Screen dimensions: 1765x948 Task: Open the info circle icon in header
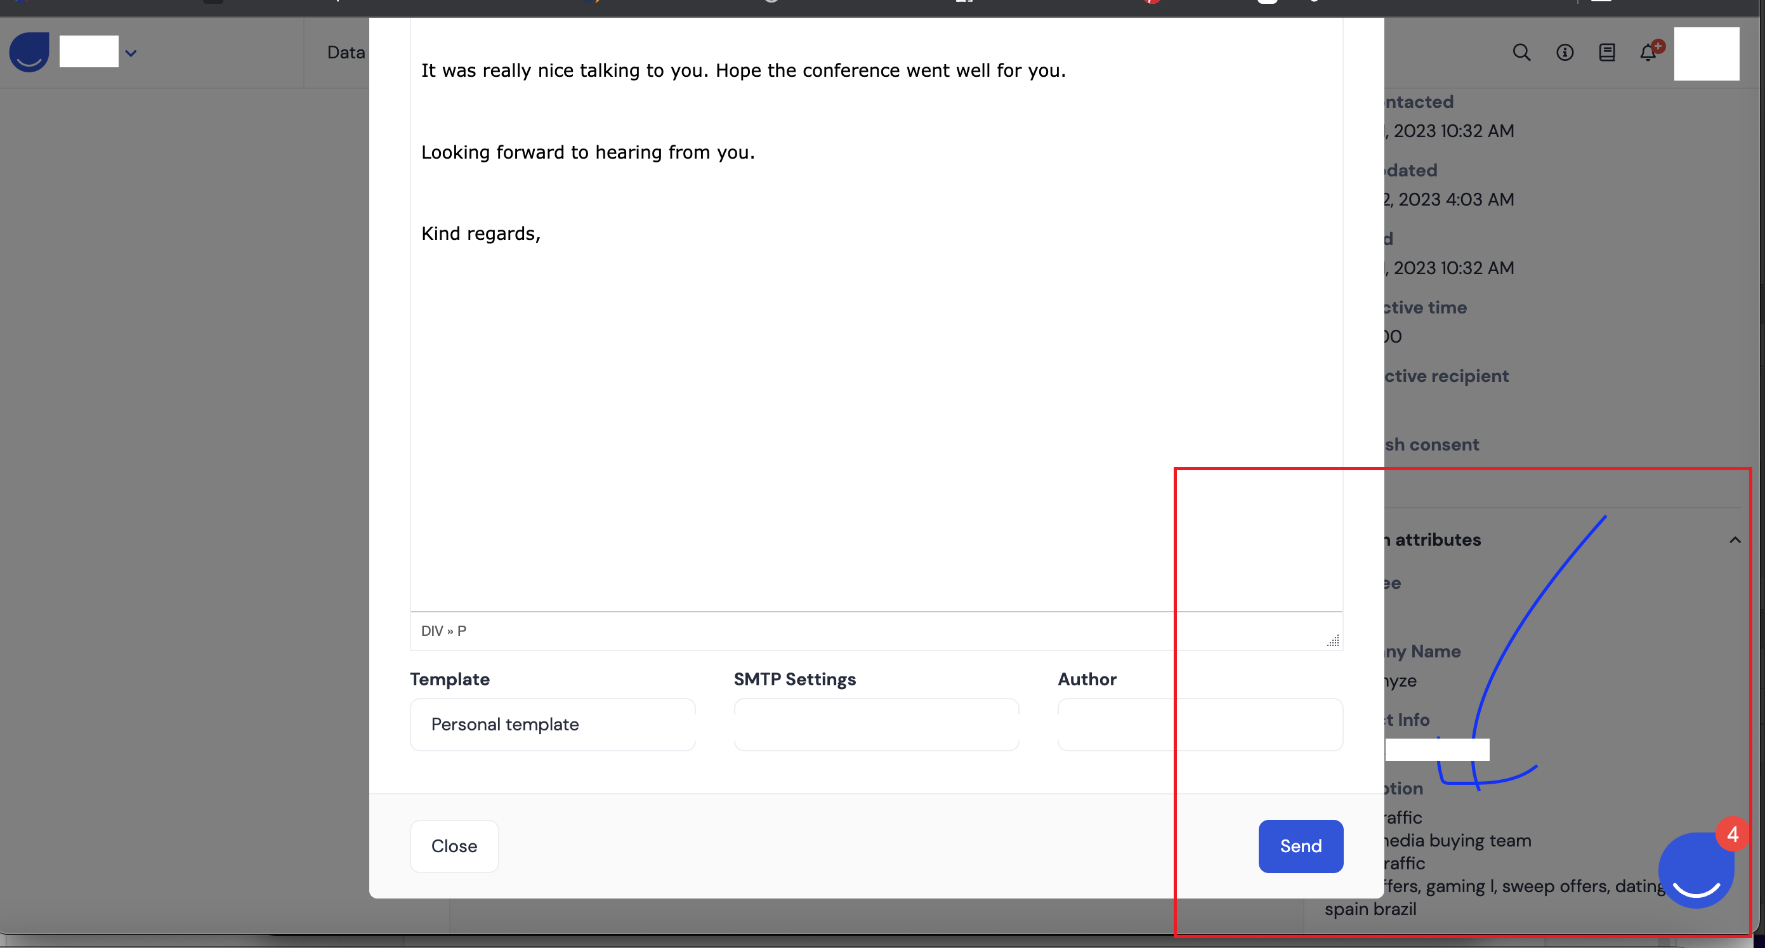pos(1565,53)
